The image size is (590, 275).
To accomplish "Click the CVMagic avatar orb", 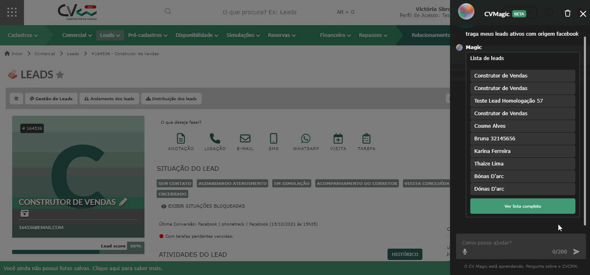I will (466, 11).
